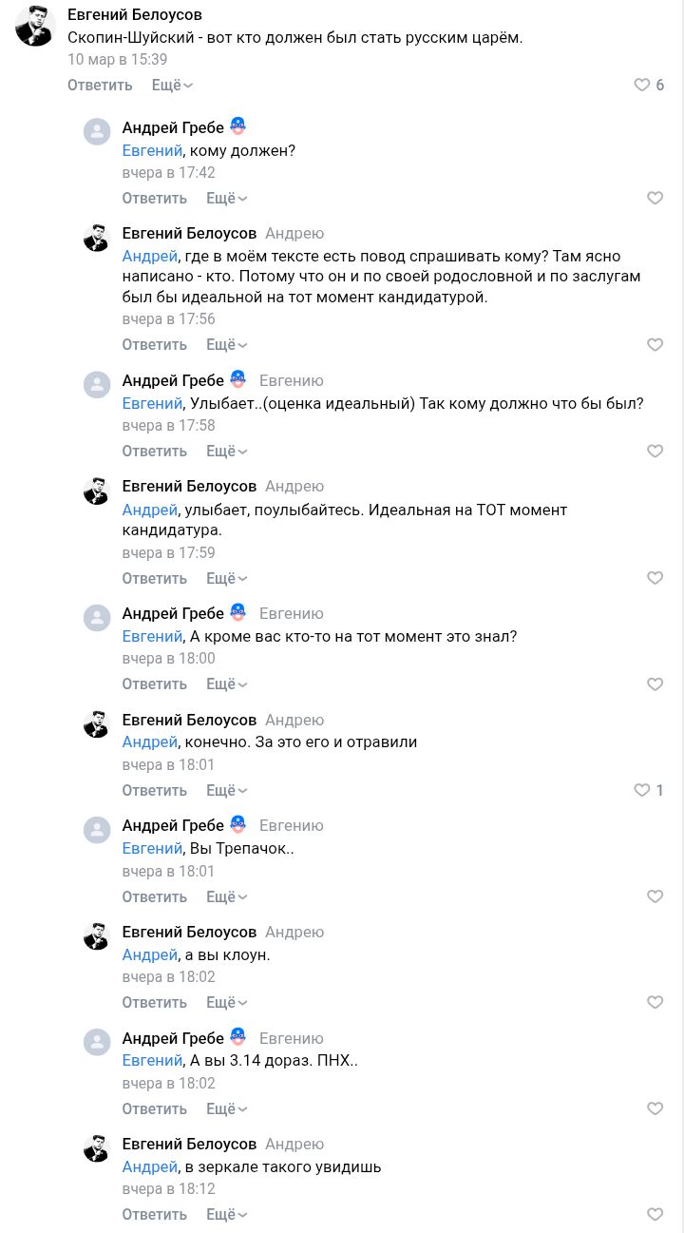Click the heart on the 17:58 comment
Viewport: 684px width, 1233px height.
[x=655, y=452]
